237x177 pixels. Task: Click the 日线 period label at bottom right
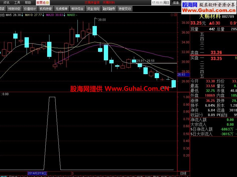(x=183, y=173)
